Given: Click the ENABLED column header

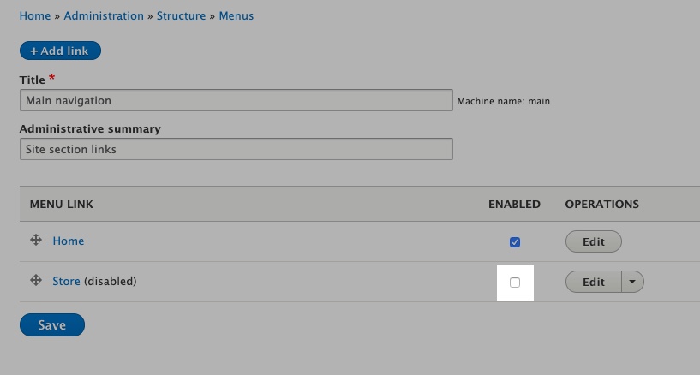Looking at the screenshot, I should 514,205.
